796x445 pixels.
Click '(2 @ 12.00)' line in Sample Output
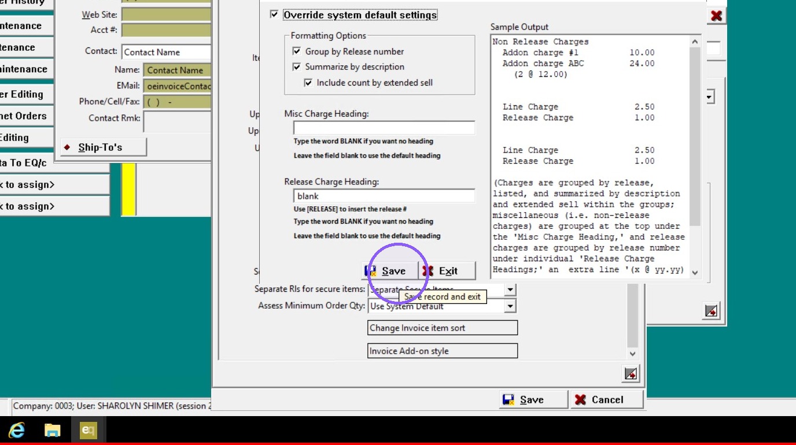540,75
